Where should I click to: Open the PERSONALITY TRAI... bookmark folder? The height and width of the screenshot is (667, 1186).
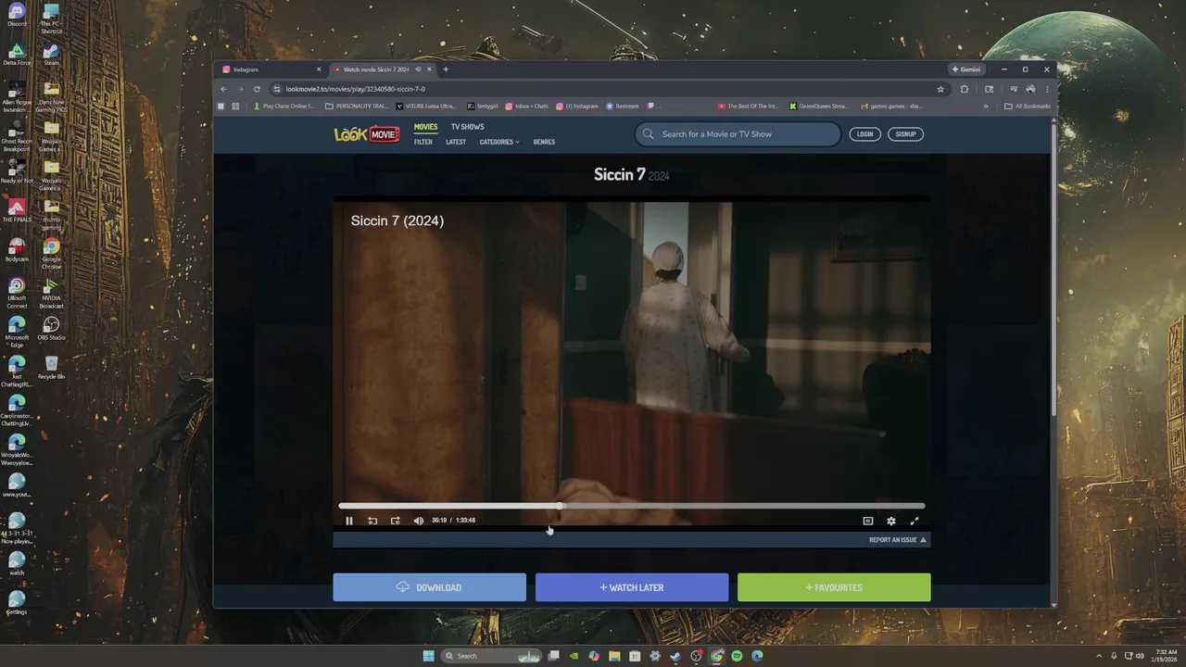[357, 107]
